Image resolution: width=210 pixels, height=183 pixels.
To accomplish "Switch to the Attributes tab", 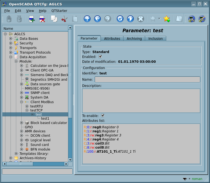I will click(112, 39).
